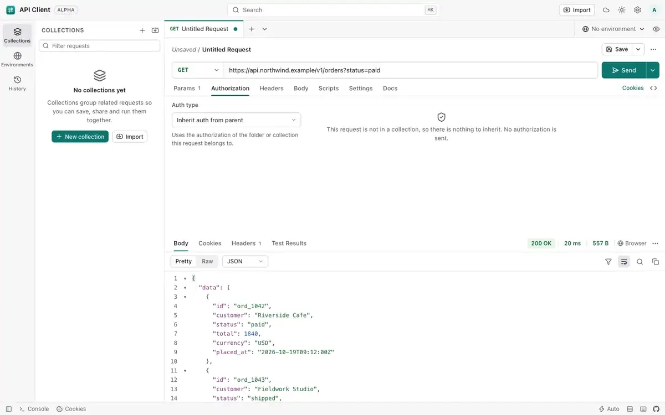Switch to the Scripts tab

point(329,88)
